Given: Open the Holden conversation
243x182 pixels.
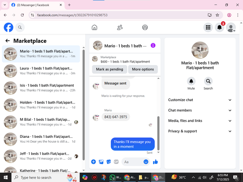Looking at the screenshot, I should pyautogui.click(x=41, y=105).
